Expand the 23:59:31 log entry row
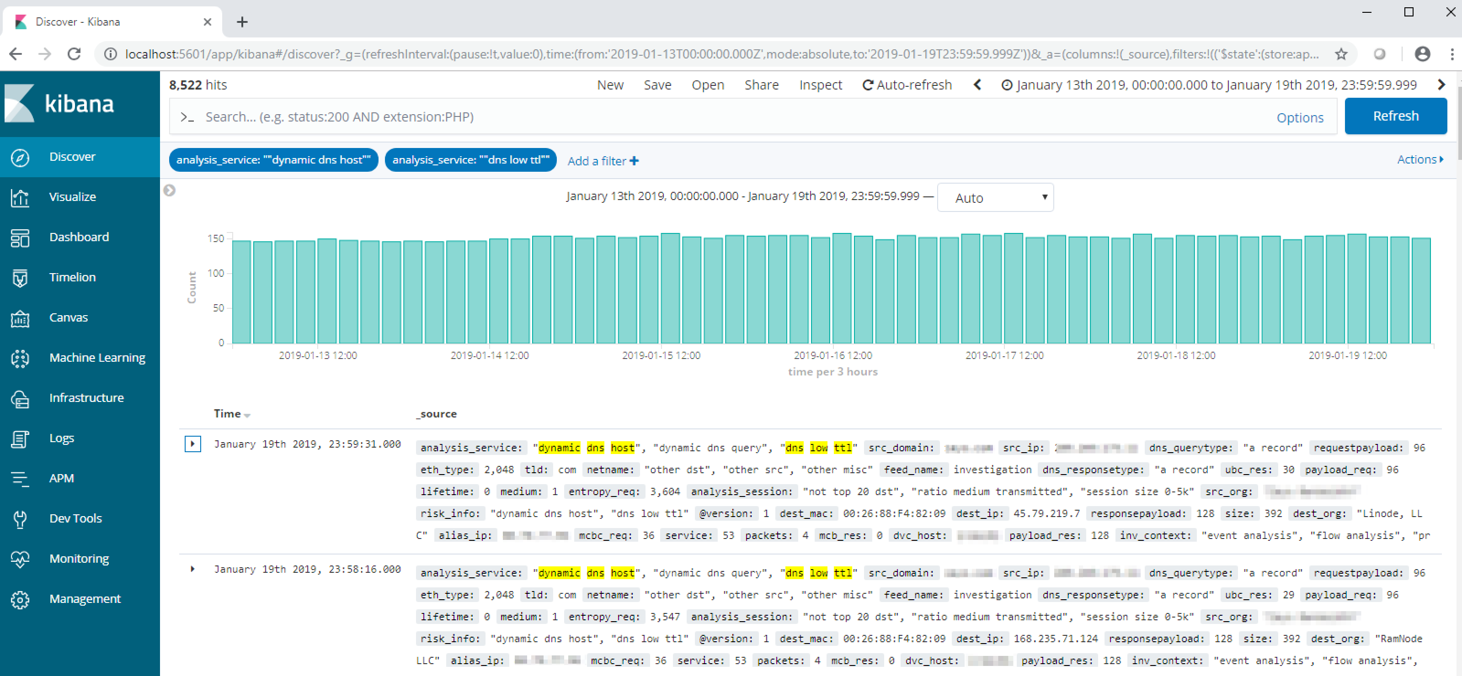 [192, 444]
